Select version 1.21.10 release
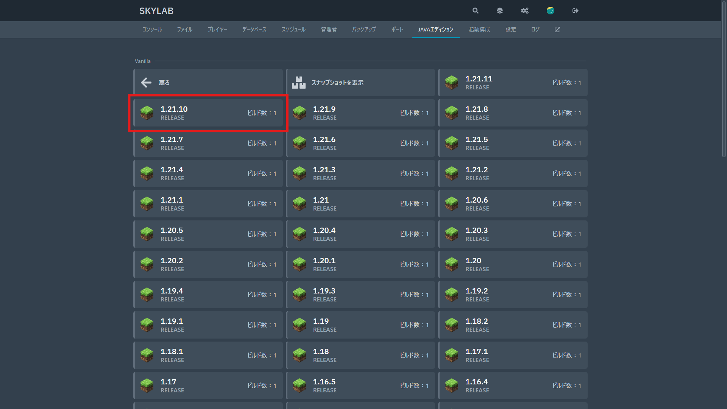 click(x=208, y=113)
